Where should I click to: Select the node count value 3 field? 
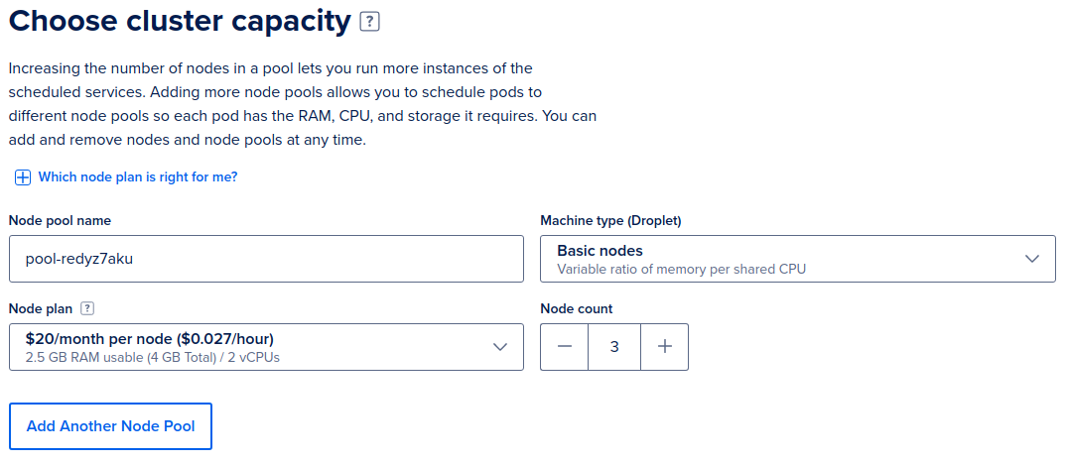click(614, 346)
